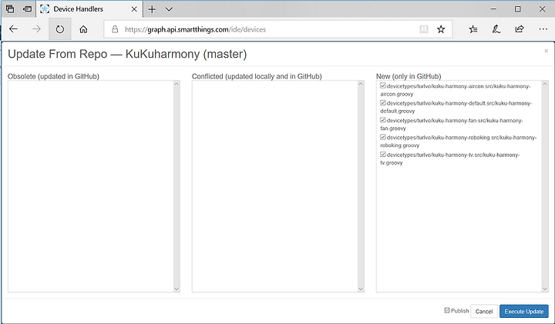
Task: Open the Favorites hub icon
Action: tap(473, 29)
